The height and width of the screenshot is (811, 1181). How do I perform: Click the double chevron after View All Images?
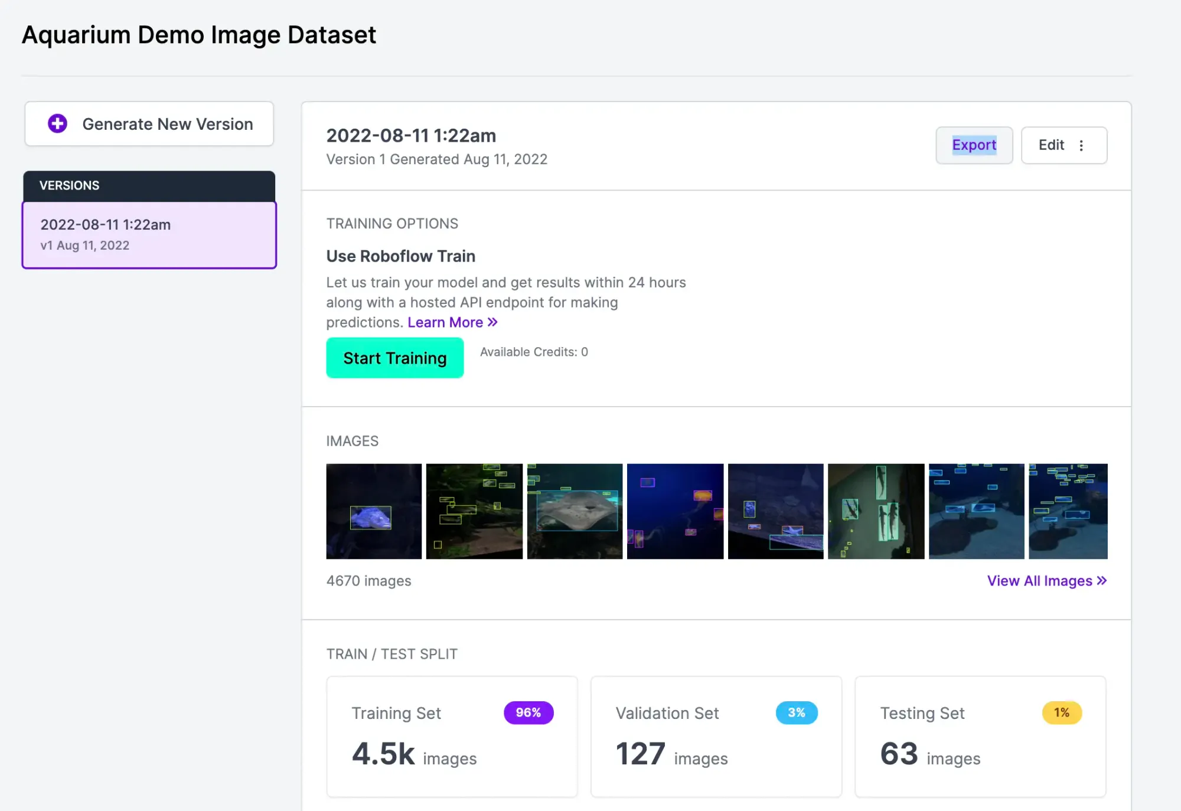click(x=1101, y=581)
